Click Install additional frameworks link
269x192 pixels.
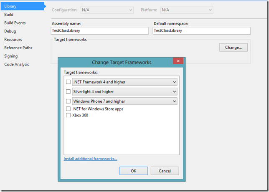[90, 159]
